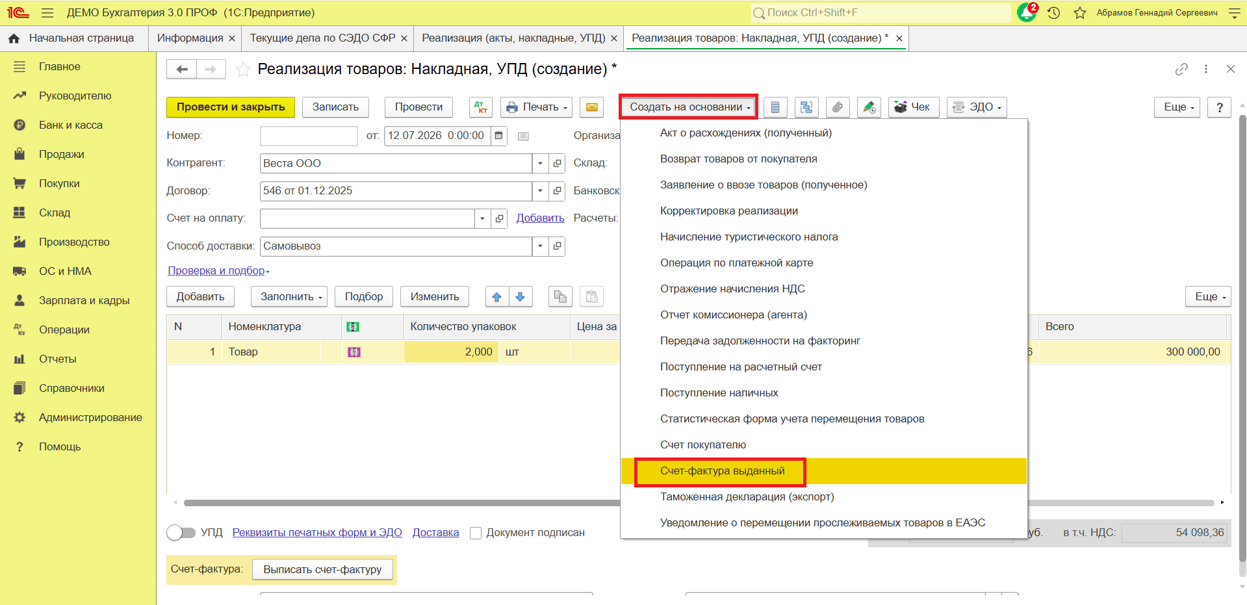Open Договор record card icon
Screen dimensions: 1247x605
pos(558,191)
